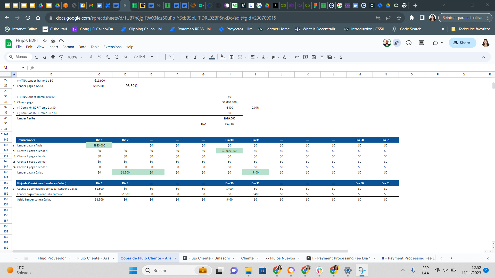
Task: Open the comments history icon
Action: point(422,43)
